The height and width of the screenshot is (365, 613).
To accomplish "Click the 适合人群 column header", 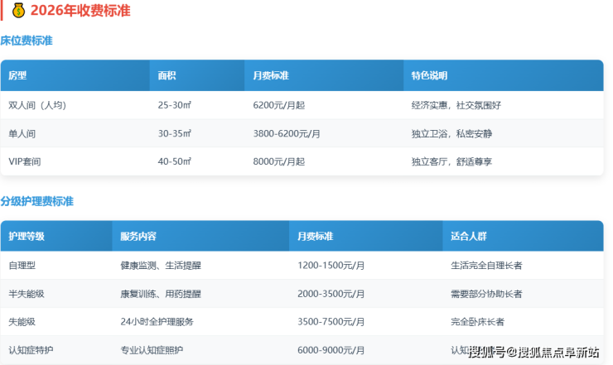I will (469, 237).
